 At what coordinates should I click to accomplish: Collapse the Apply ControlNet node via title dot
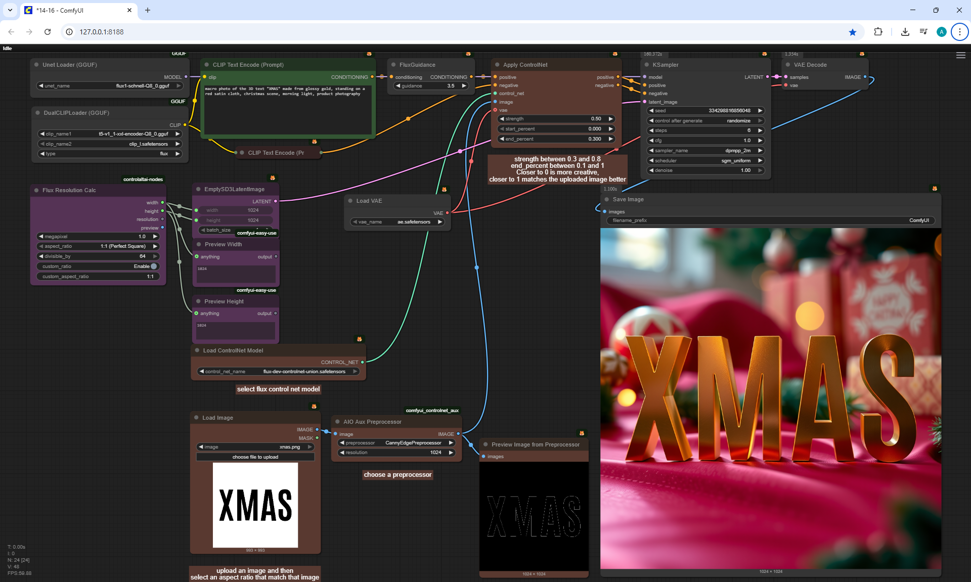coord(497,65)
